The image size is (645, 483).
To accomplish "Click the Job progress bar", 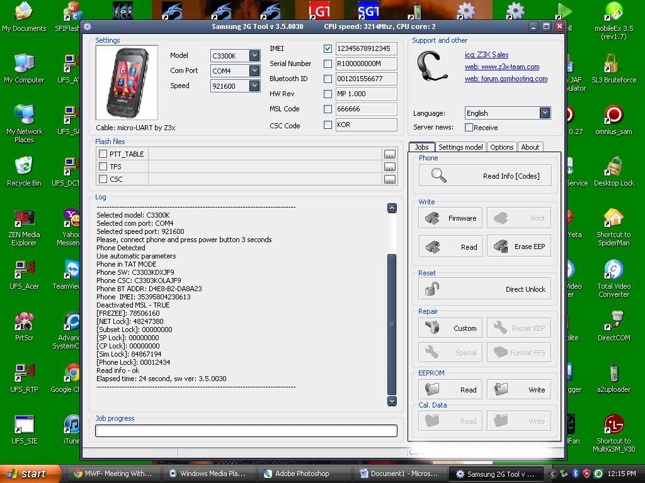I will (246, 430).
